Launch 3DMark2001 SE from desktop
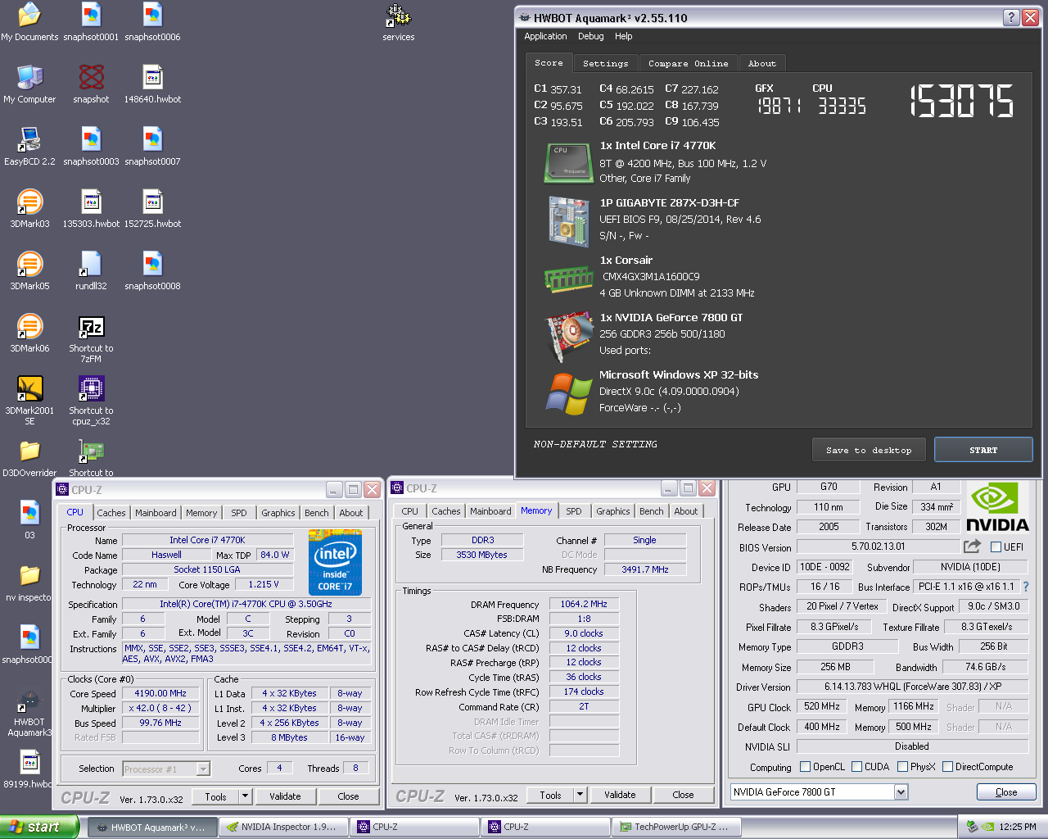The image size is (1048, 839). click(29, 401)
